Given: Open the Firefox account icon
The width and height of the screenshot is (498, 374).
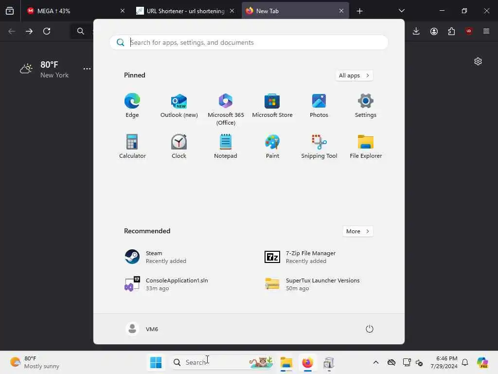Looking at the screenshot, I should point(434,31).
